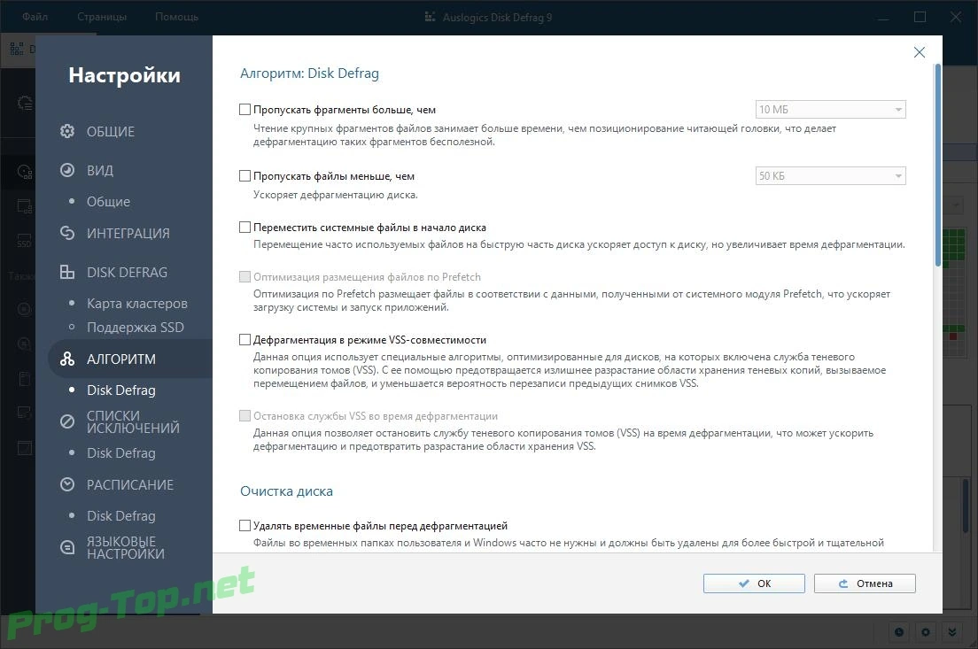Click the DISK DEFRAG blocks icon
This screenshot has width=978, height=649.
click(x=67, y=272)
